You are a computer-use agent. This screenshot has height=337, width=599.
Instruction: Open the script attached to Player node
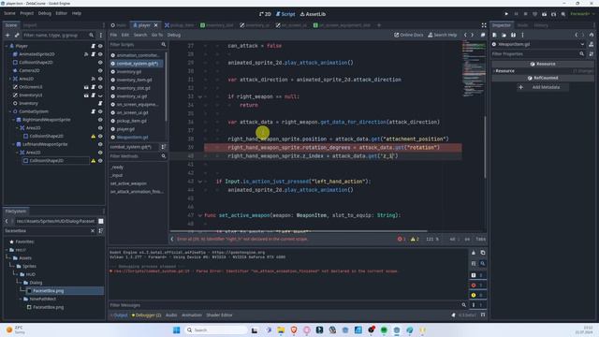[x=94, y=46]
